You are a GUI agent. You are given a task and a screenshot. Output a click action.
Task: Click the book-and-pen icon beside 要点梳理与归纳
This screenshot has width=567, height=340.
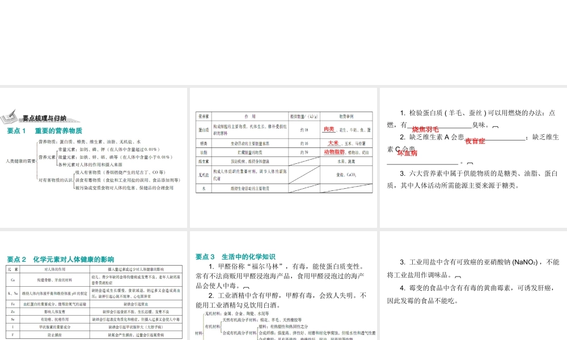(10, 116)
